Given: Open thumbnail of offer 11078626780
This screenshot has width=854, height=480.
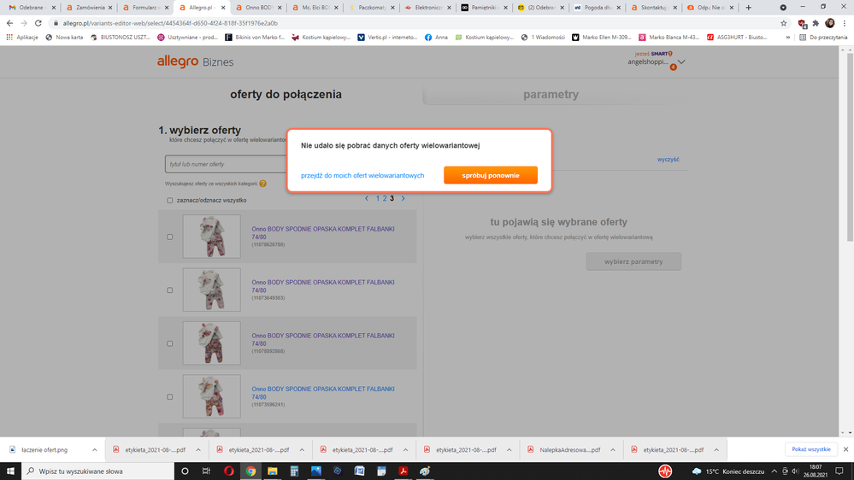Looking at the screenshot, I should [x=211, y=237].
